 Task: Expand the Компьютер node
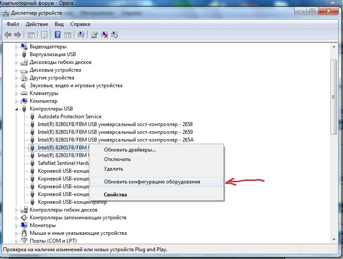[x=16, y=101]
